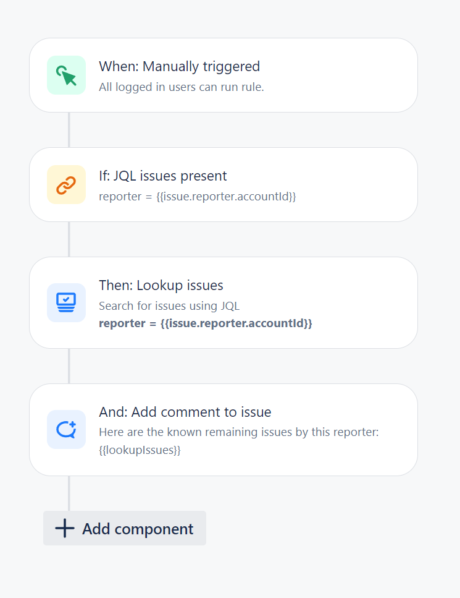460x598 pixels.
Task: Click the orange JQL condition link icon
Action: click(x=66, y=184)
